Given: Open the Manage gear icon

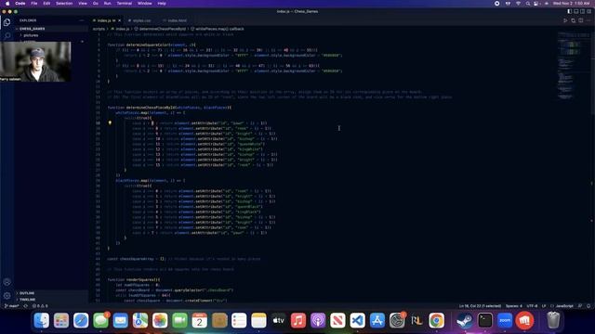Looking at the screenshot, I should (x=7, y=295).
